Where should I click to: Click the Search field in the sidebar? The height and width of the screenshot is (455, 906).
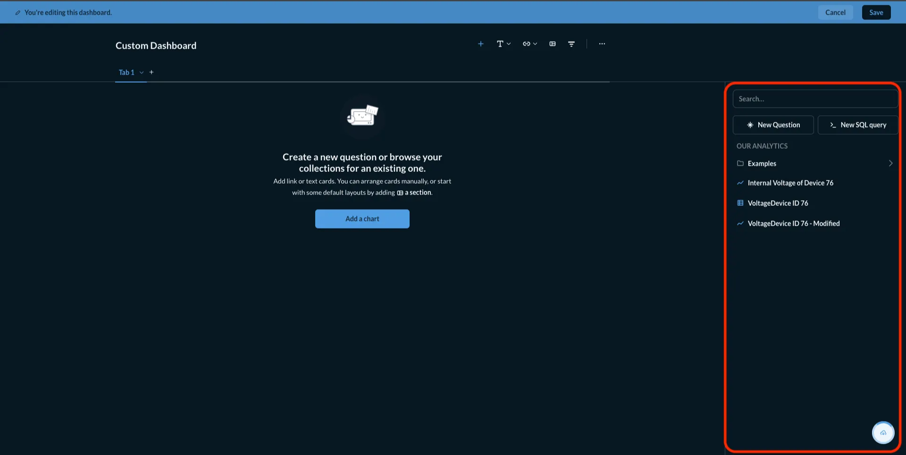pyautogui.click(x=815, y=99)
